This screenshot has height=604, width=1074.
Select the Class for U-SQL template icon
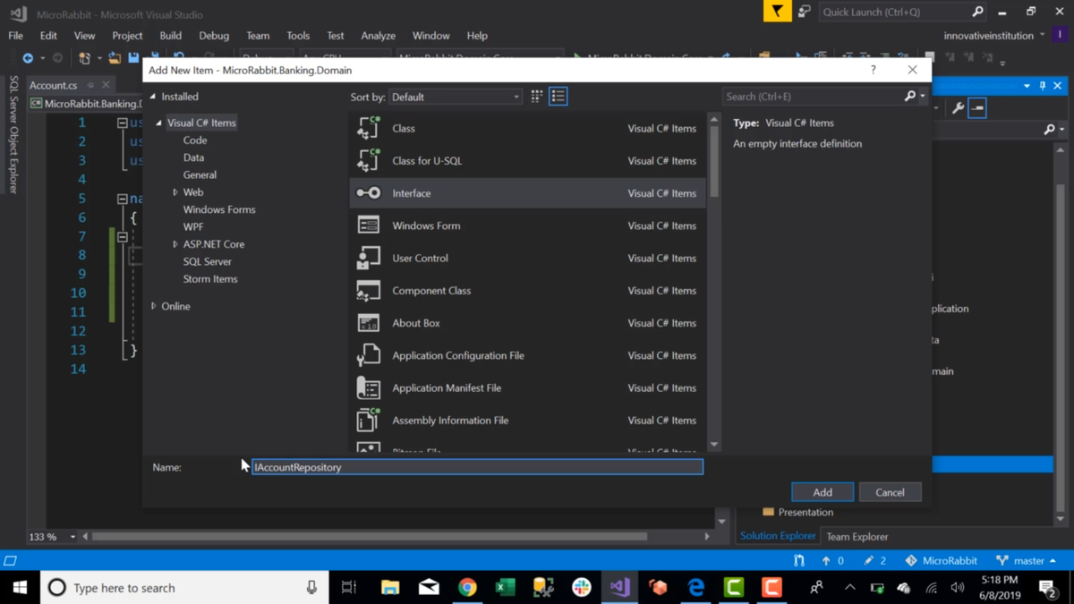point(368,160)
